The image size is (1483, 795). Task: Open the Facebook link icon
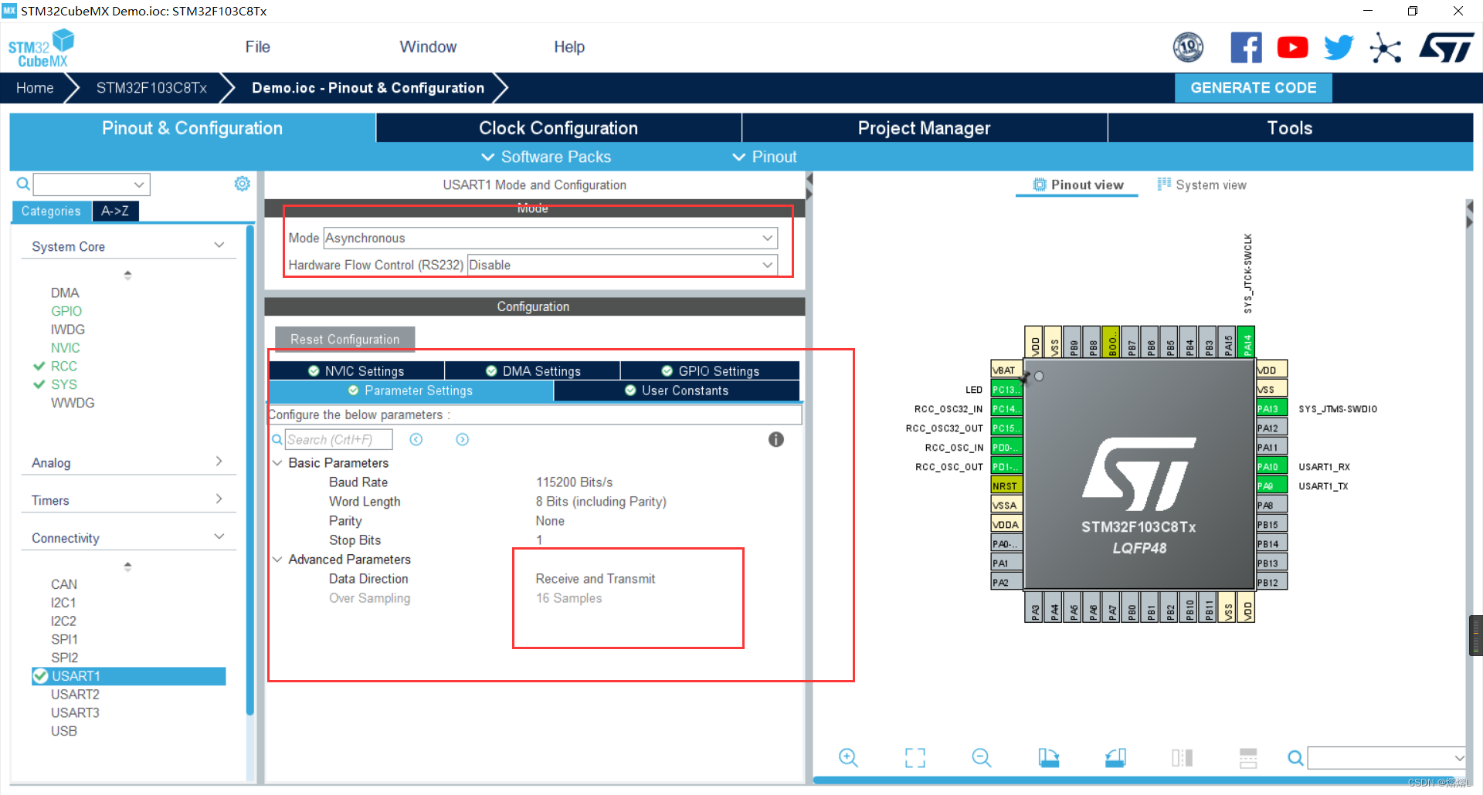tap(1246, 48)
